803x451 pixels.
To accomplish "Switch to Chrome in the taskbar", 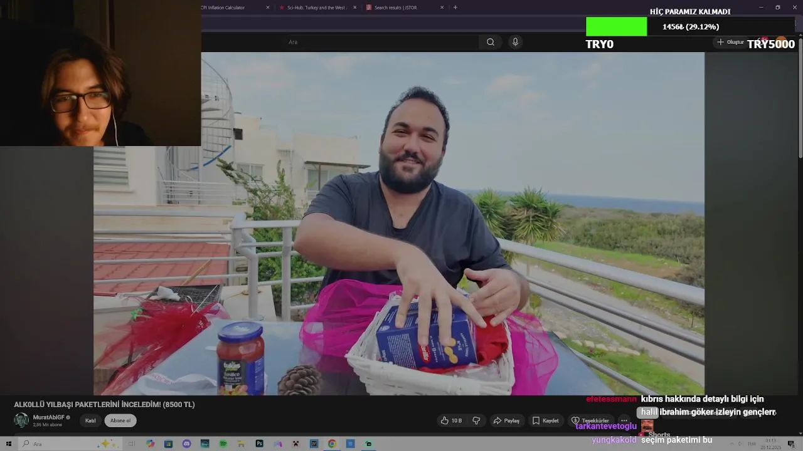I will (332, 443).
